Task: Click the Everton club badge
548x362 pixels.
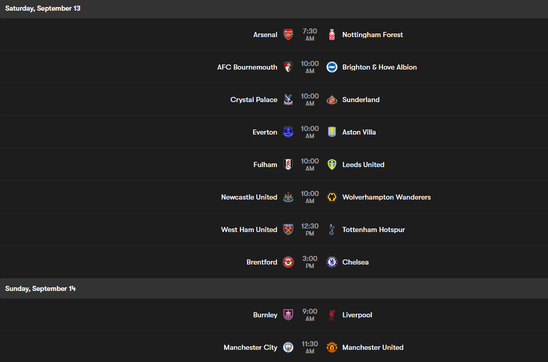Action: [x=288, y=132]
